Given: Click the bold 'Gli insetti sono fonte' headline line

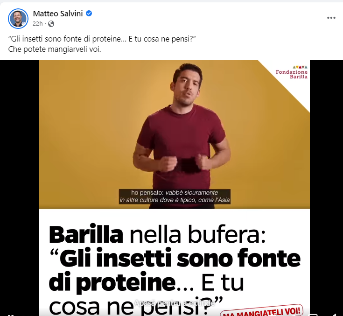Looking at the screenshot, I should tap(180, 258).
